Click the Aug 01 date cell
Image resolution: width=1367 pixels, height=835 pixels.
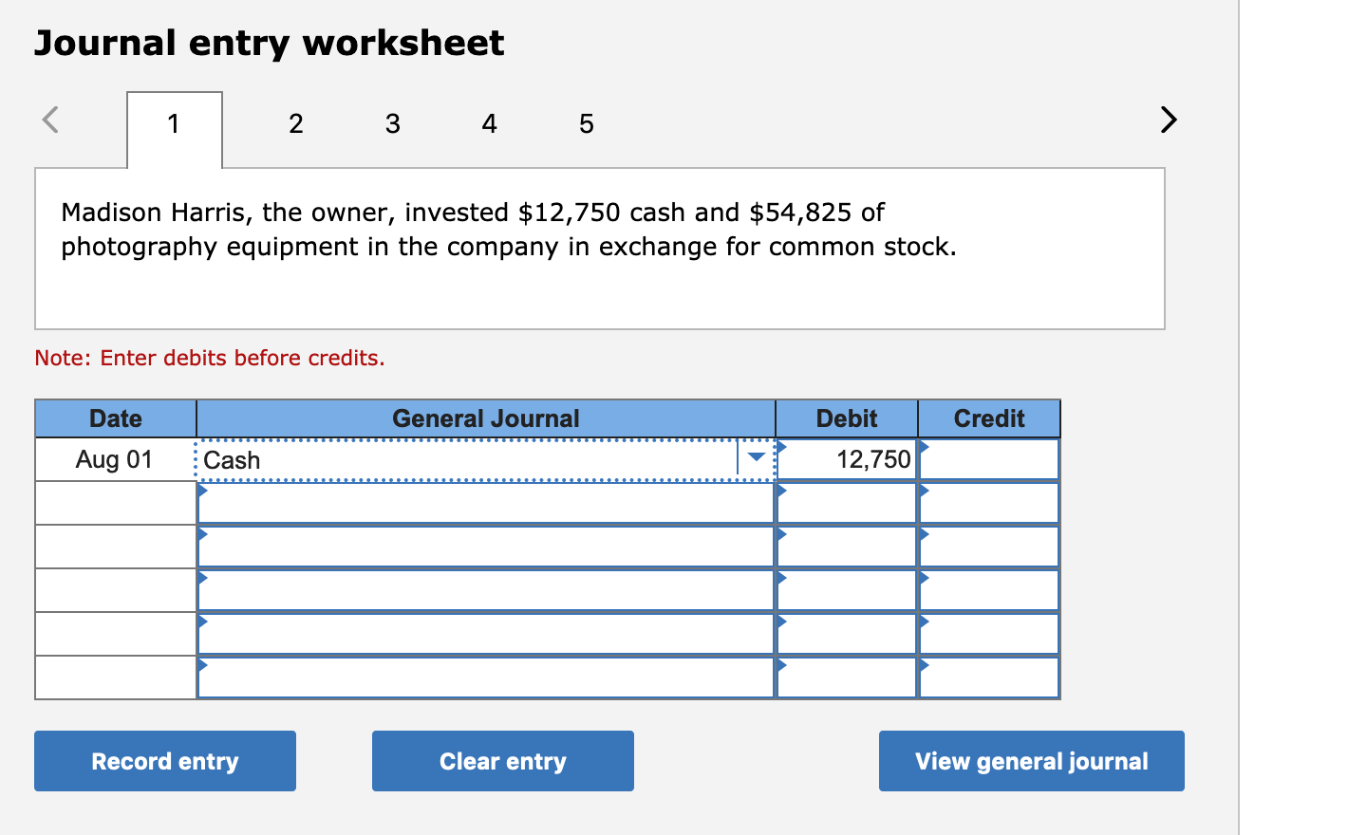click(x=115, y=459)
